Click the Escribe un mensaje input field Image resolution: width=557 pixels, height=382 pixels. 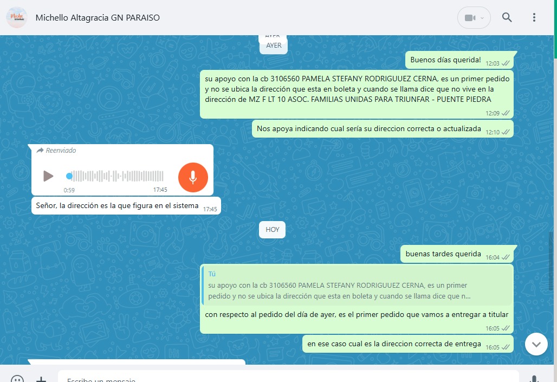(287, 378)
